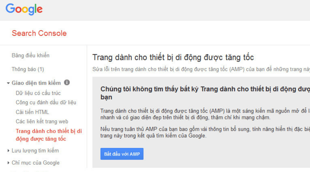The width and height of the screenshot is (310, 172).
Task: Expand the Lưu lượng tìm kiếm section
Action: 8,151
